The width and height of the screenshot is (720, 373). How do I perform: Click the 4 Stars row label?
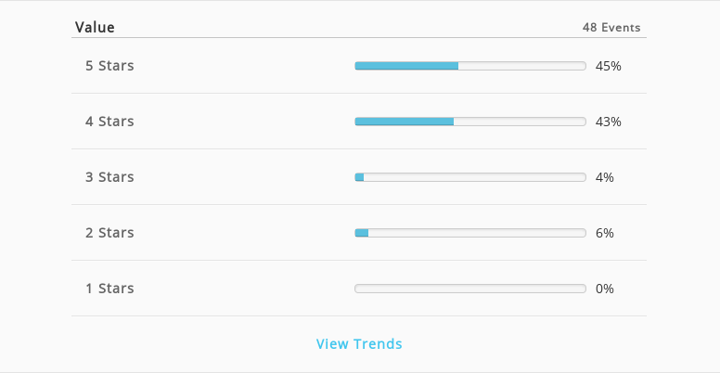(x=109, y=122)
